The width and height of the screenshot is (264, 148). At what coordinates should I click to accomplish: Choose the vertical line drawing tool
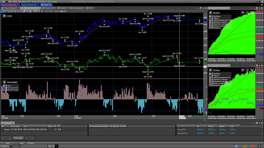pyautogui.click(x=21, y=11)
